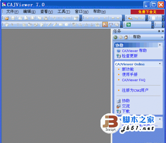Open the 窗口(W) menu

pos(82,11)
